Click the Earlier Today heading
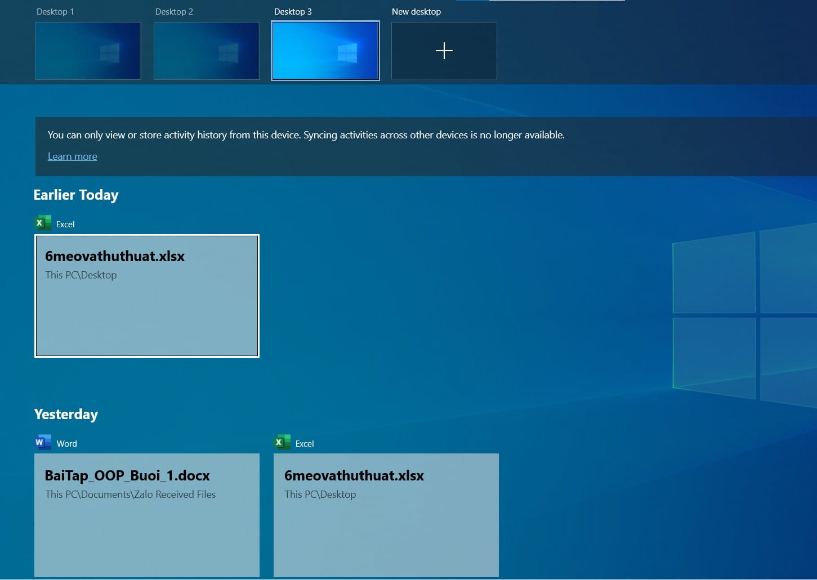This screenshot has height=580, width=817. [76, 195]
